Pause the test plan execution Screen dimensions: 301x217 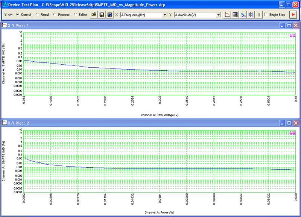pyautogui.click(x=259, y=15)
